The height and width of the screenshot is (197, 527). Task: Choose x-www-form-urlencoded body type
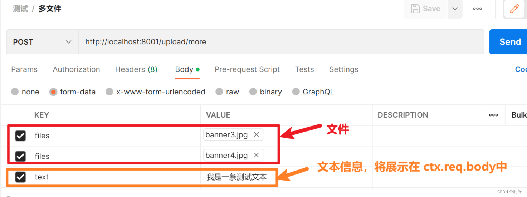pyautogui.click(x=109, y=92)
